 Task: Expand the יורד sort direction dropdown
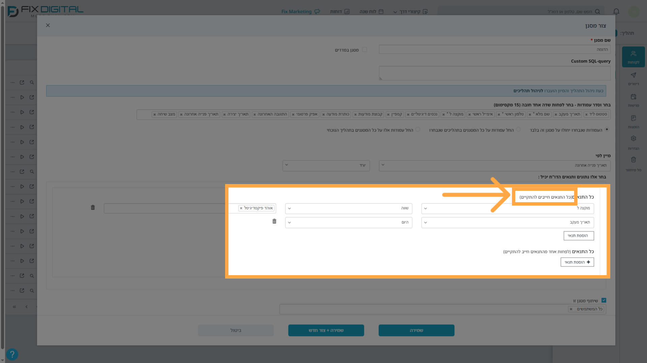pos(326,166)
